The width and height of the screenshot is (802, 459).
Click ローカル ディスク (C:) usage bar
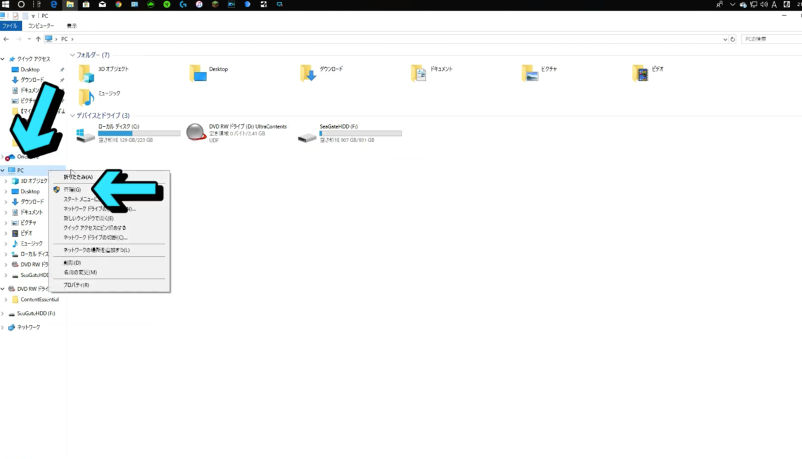[139, 133]
